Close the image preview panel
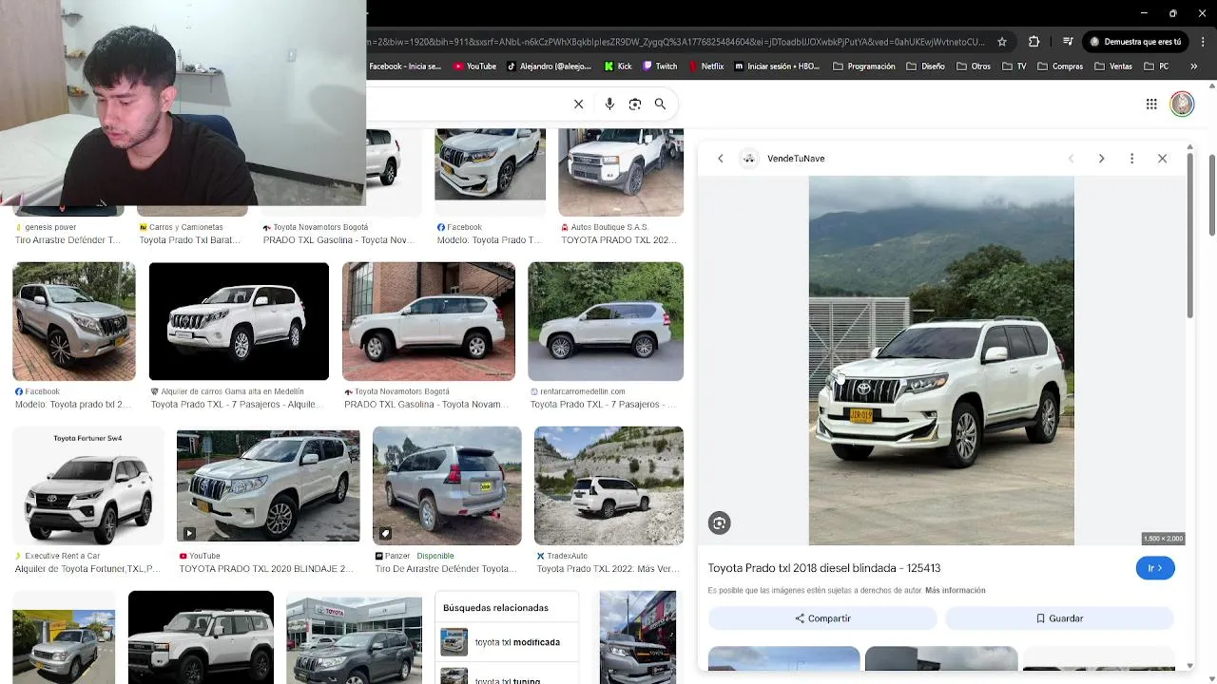 tap(1162, 159)
